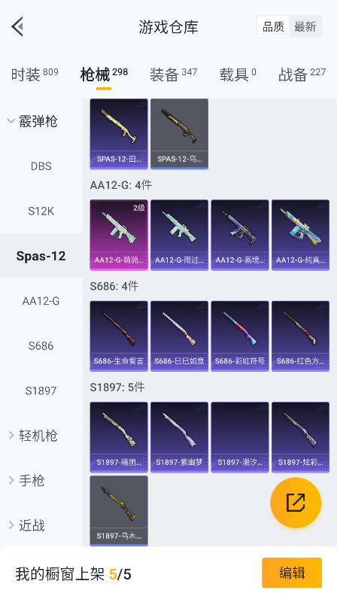
Task: Switch sorting to 最新
Action: click(x=305, y=27)
